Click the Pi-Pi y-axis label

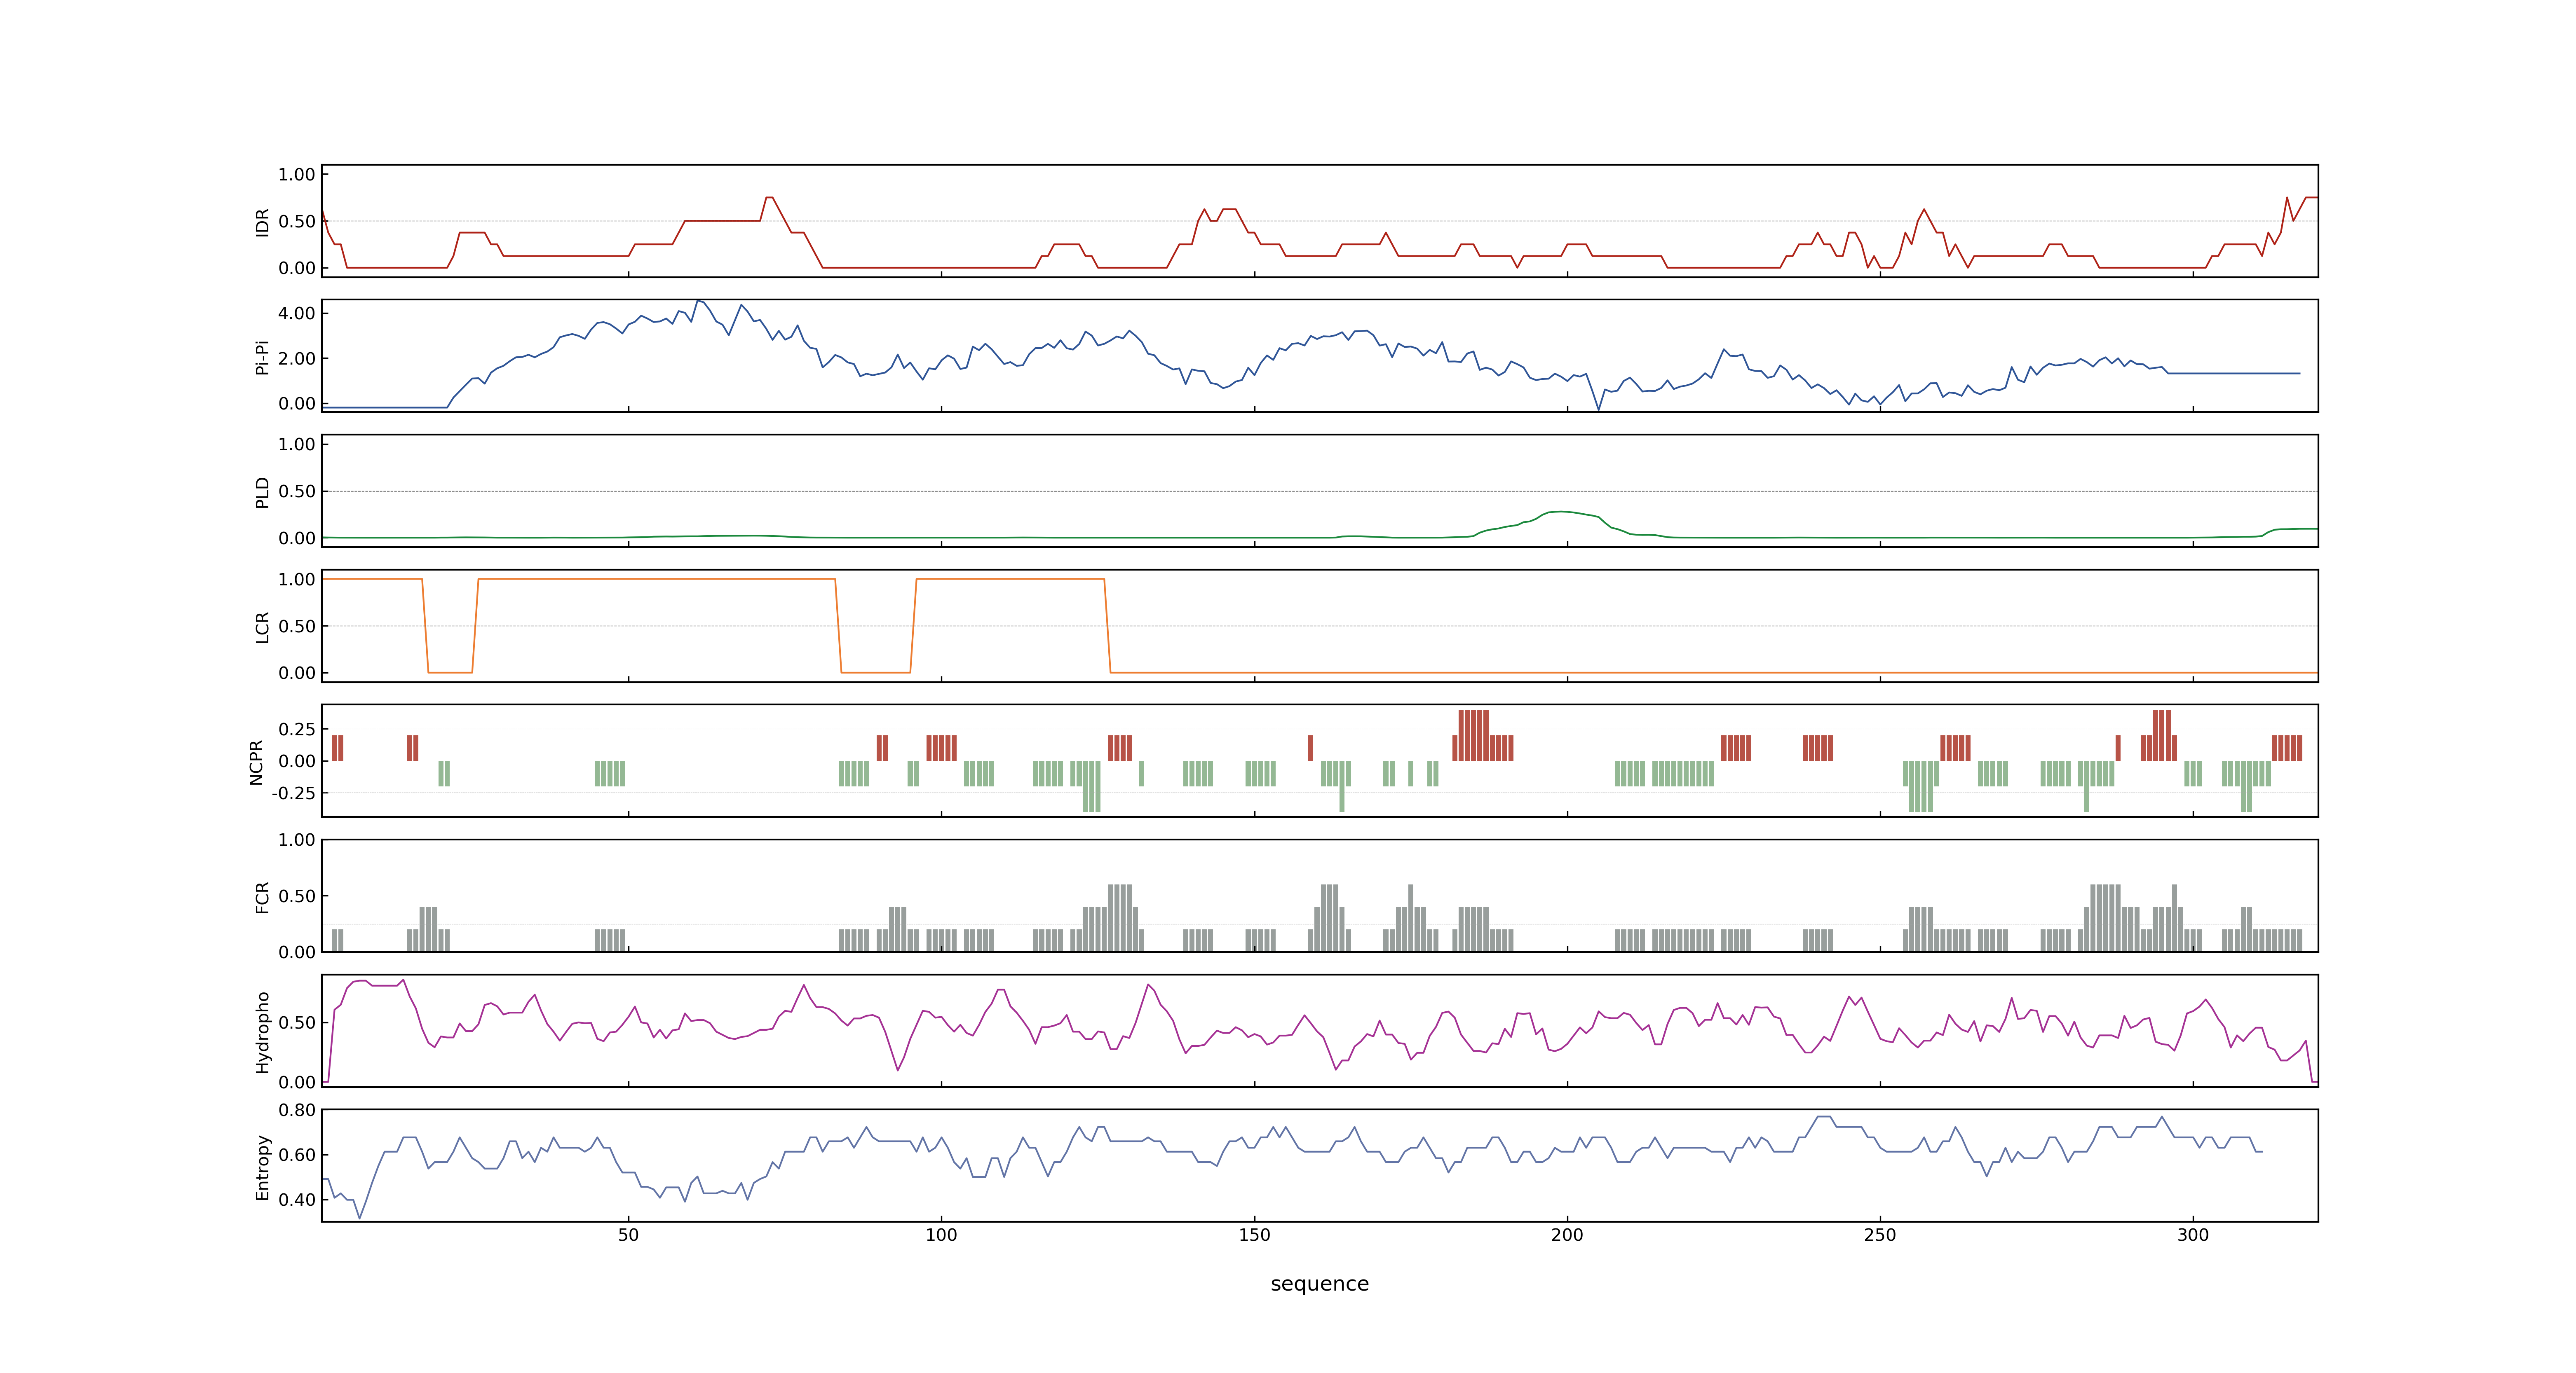click(x=262, y=357)
